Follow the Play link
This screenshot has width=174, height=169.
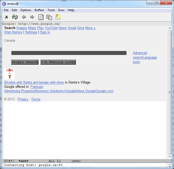pos(40,28)
